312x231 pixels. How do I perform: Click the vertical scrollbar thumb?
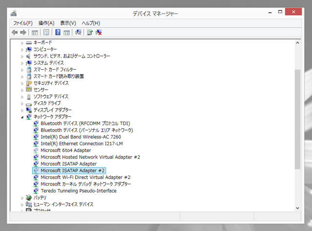tap(297, 119)
